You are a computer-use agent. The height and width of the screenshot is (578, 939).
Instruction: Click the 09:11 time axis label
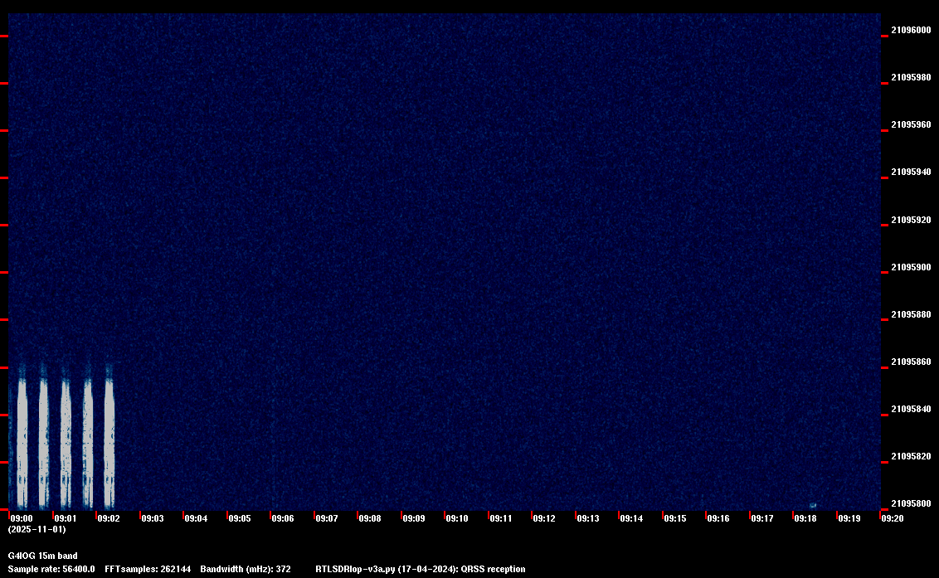501,518
